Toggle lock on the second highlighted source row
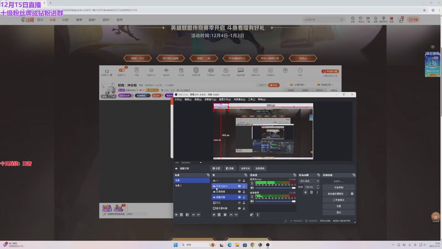 click(x=244, y=197)
